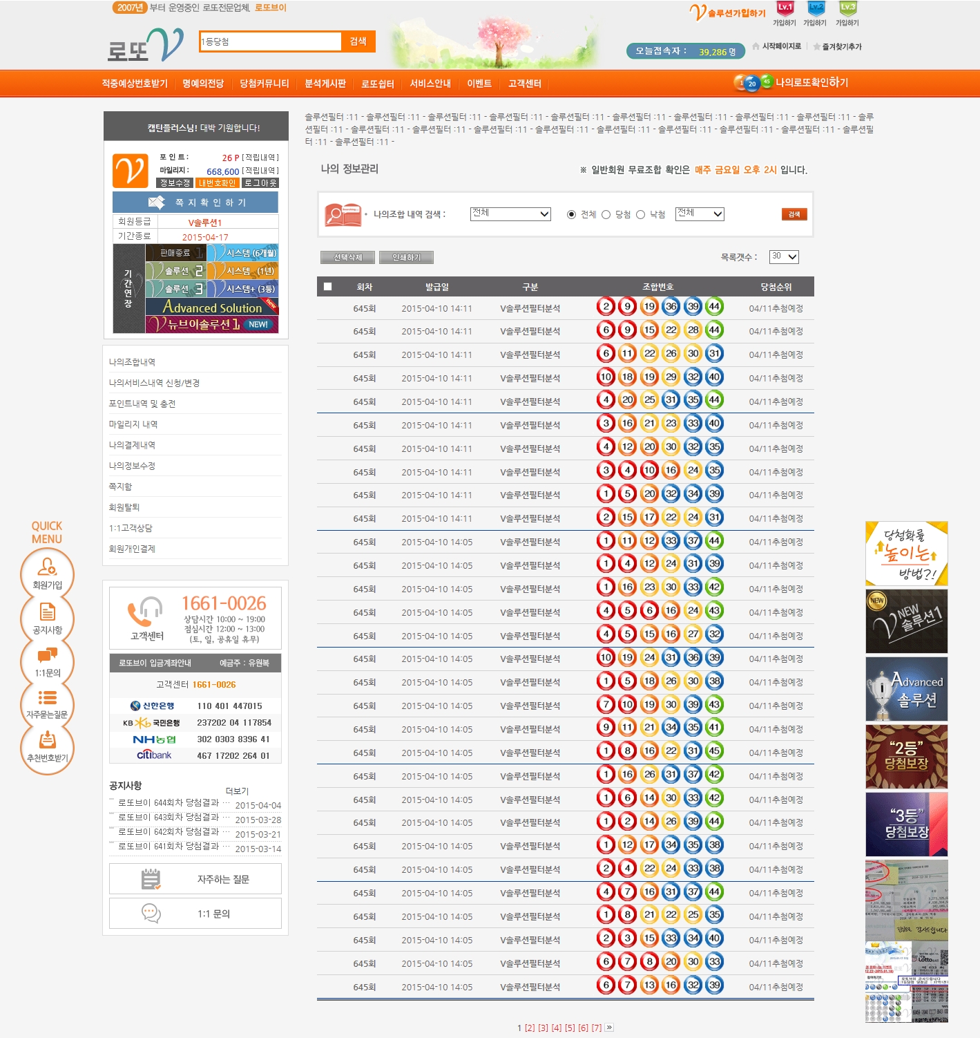Image resolution: width=980 pixels, height=1038 pixels.
Task: Click the 쪽지 확인하기 envelope banner
Action: tap(195, 202)
